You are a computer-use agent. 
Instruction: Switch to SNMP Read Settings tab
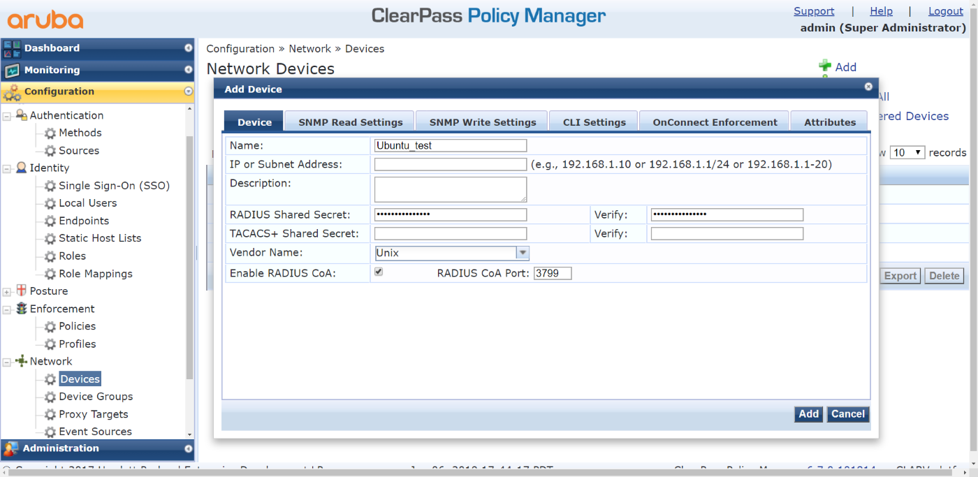pos(350,122)
